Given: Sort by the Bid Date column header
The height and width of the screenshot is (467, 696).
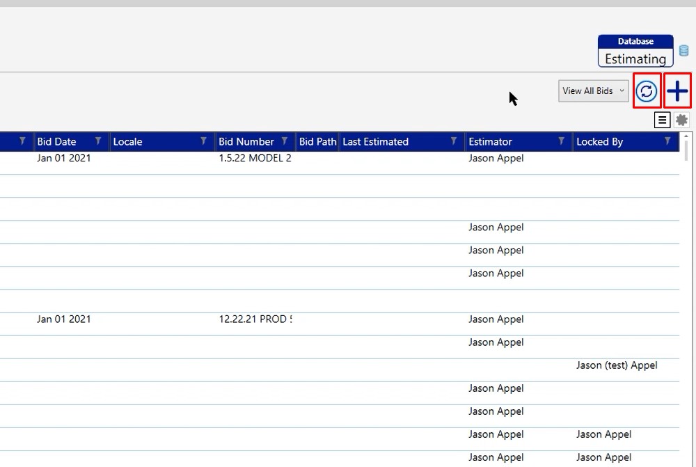Looking at the screenshot, I should tap(57, 141).
